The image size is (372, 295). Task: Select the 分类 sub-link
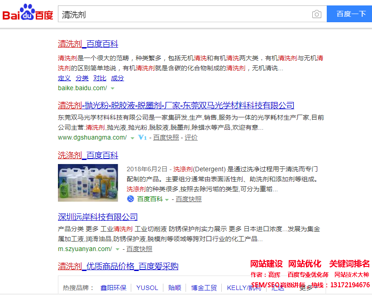coord(82,78)
